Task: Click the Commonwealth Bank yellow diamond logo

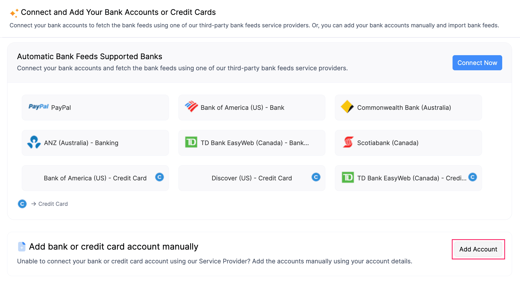Action: coord(347,107)
